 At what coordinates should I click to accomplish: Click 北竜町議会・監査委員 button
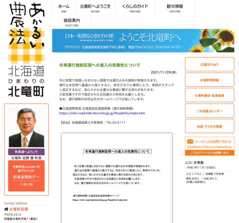(x=209, y=95)
